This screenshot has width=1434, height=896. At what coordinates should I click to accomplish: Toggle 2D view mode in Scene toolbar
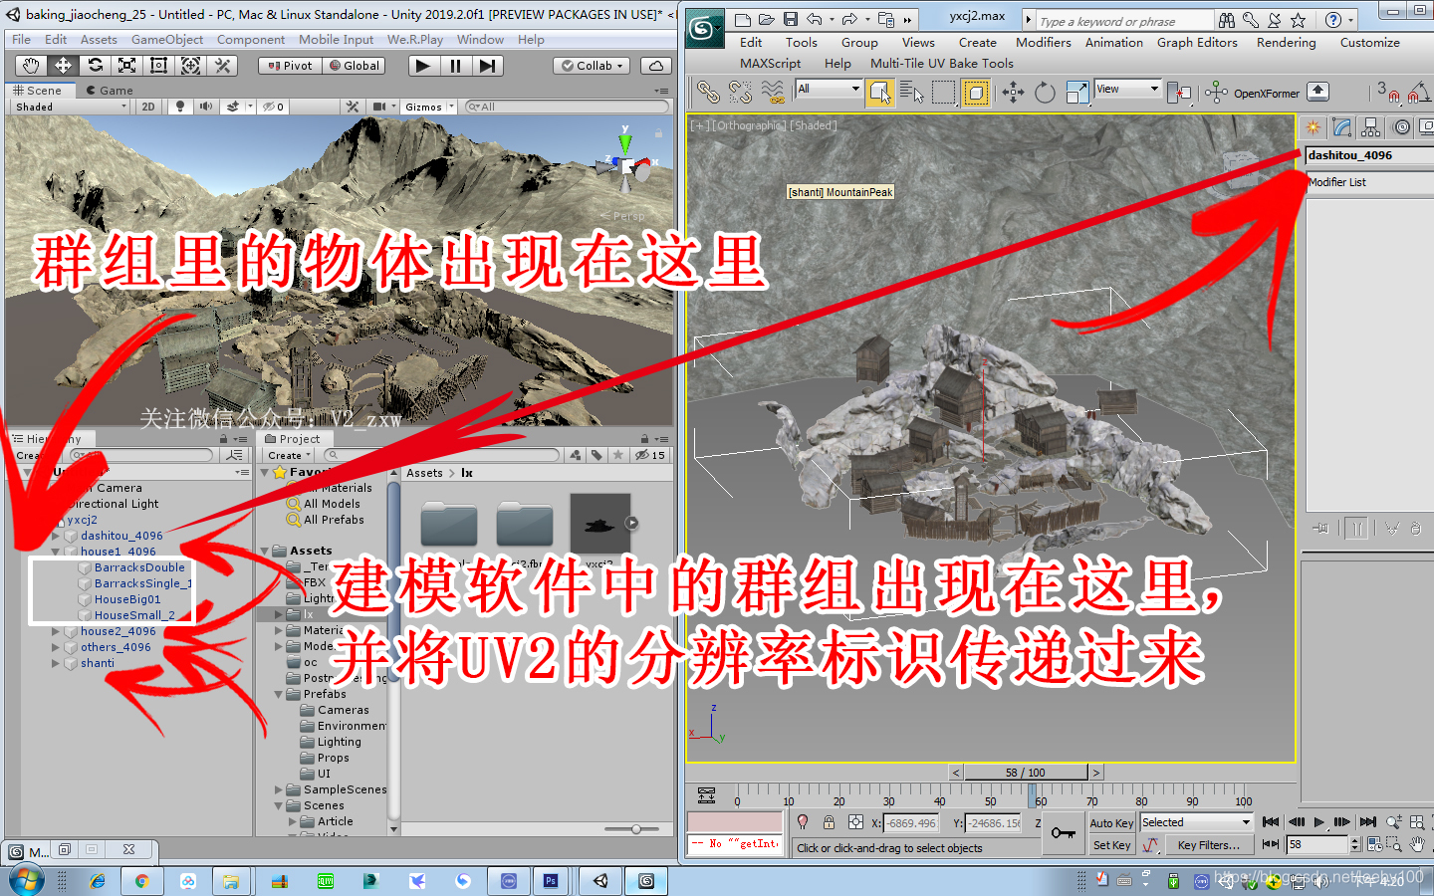(147, 106)
